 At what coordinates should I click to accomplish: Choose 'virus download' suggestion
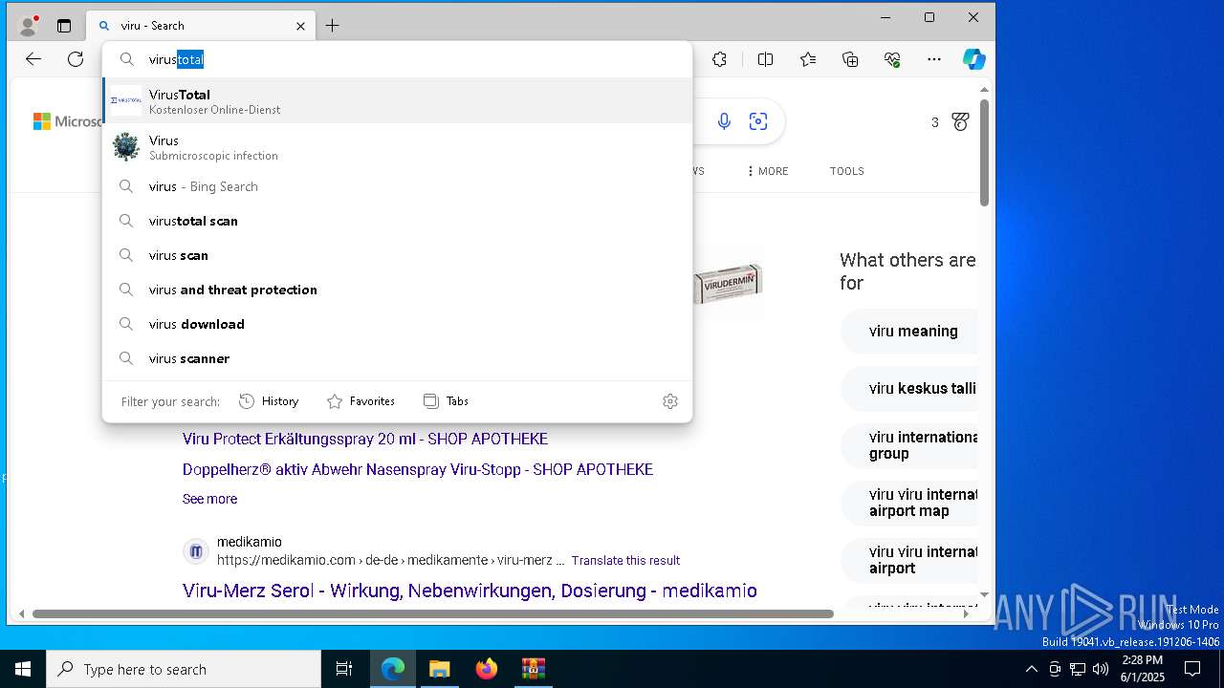tap(397, 324)
